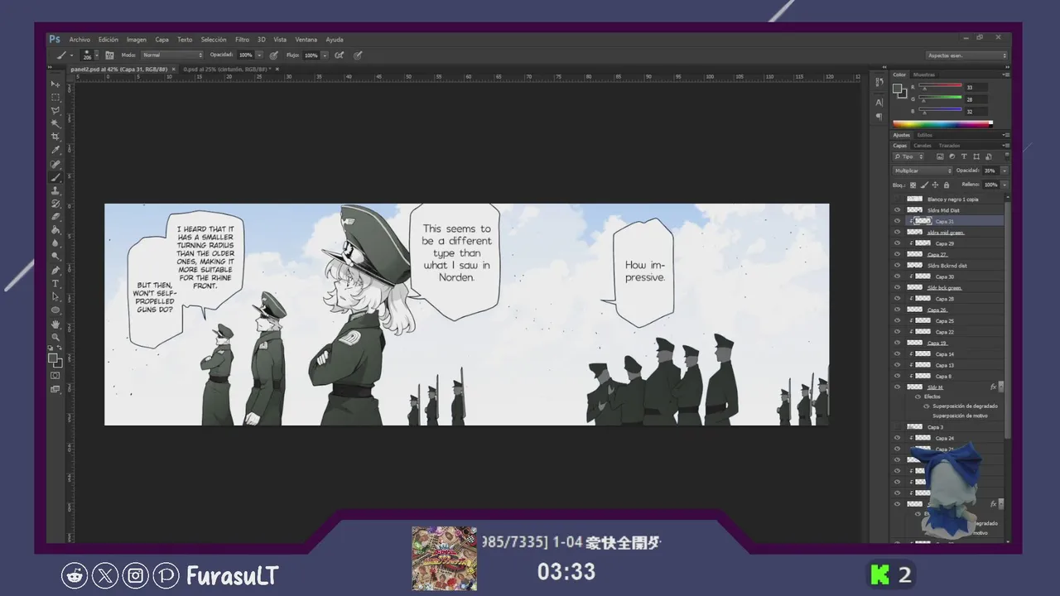Image resolution: width=1060 pixels, height=596 pixels.
Task: Toggle pressure for size icon
Action: [x=358, y=55]
